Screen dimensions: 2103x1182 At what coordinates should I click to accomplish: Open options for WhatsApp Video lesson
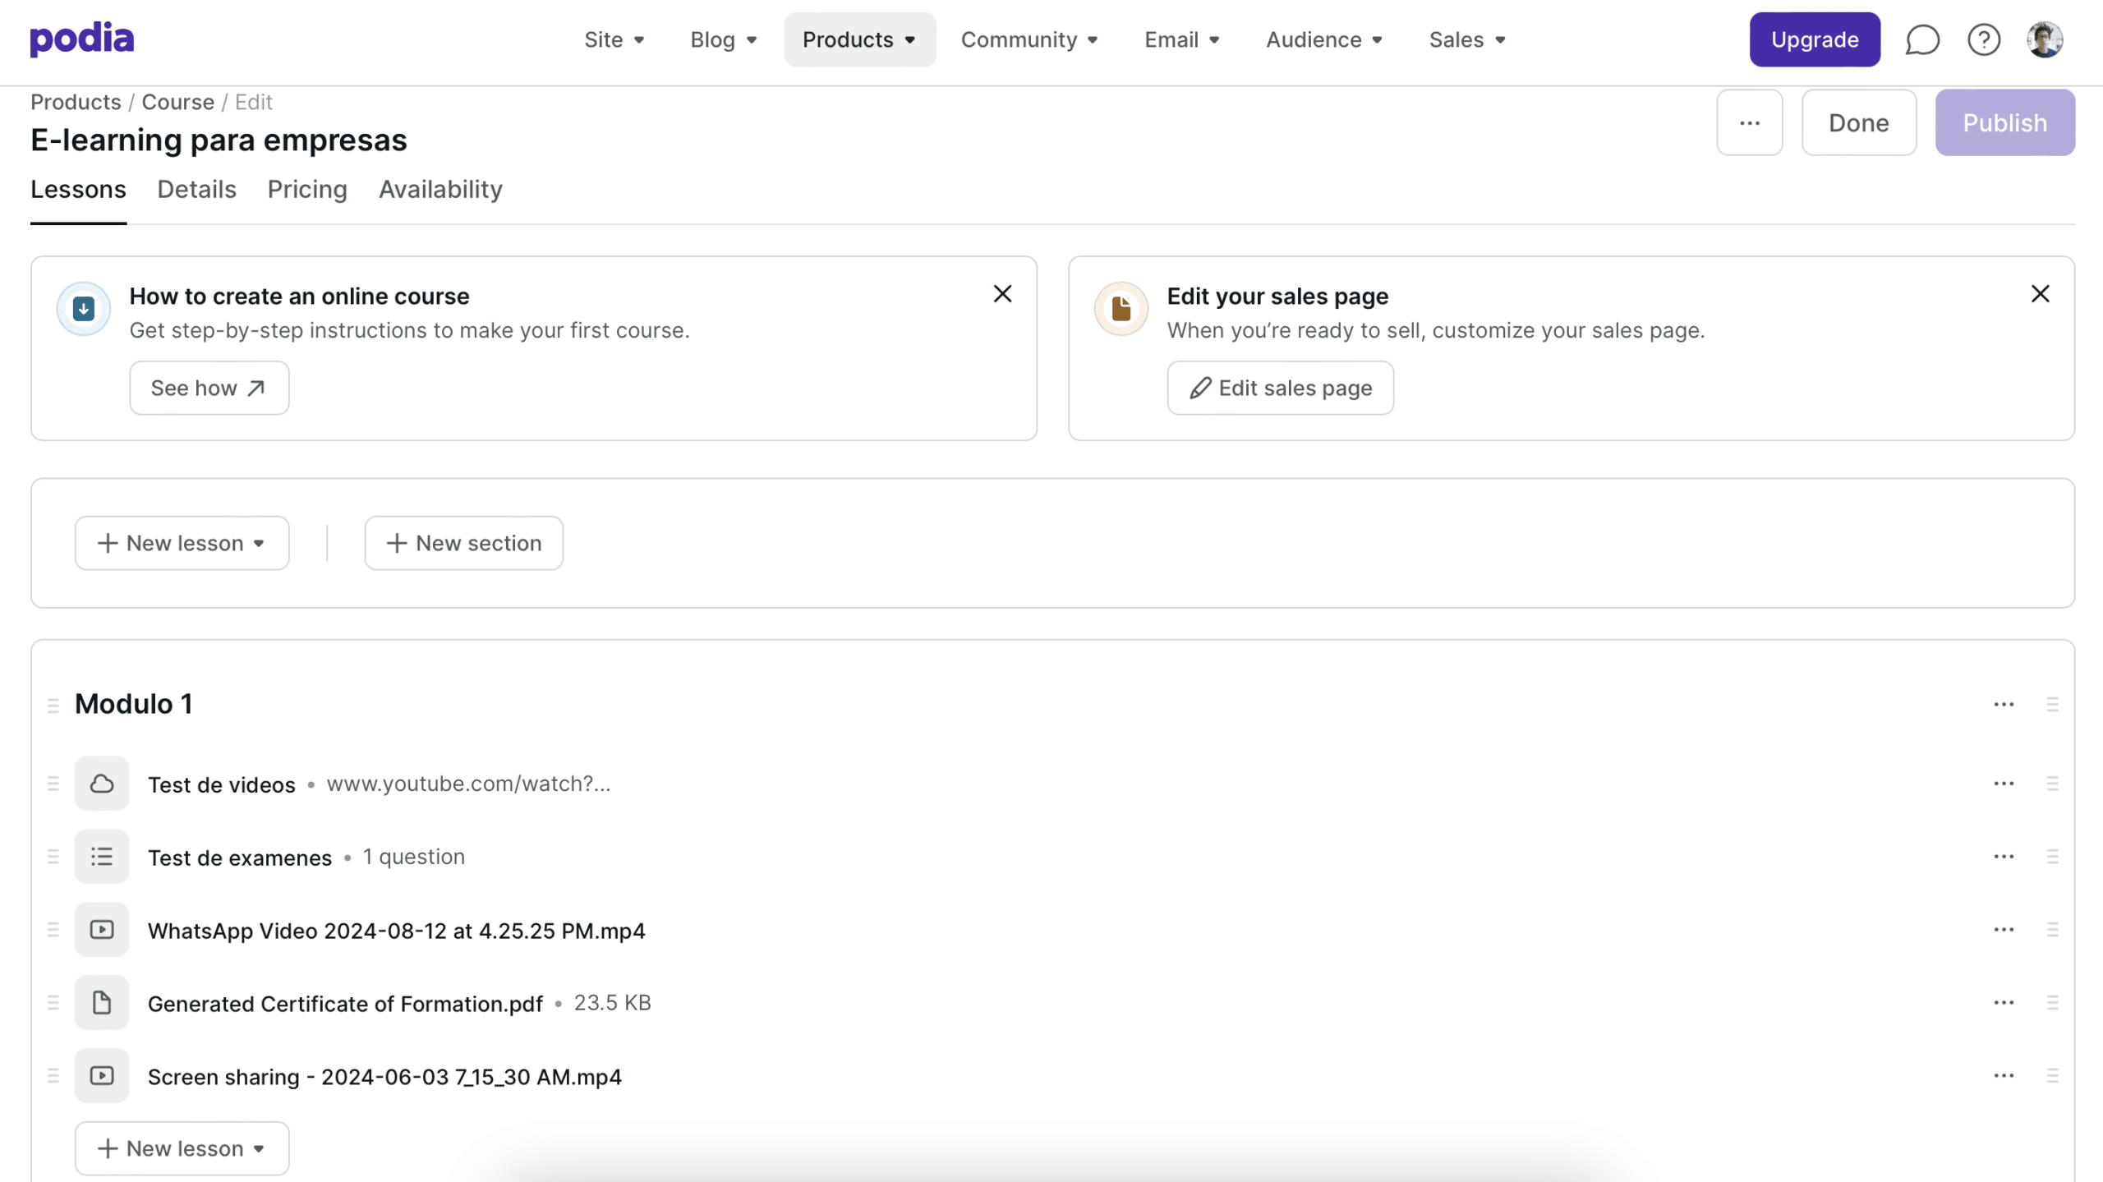click(x=2004, y=930)
